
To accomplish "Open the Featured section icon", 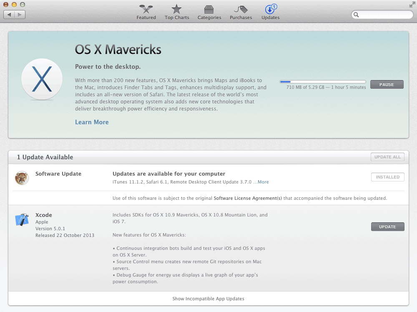I will [x=146, y=10].
